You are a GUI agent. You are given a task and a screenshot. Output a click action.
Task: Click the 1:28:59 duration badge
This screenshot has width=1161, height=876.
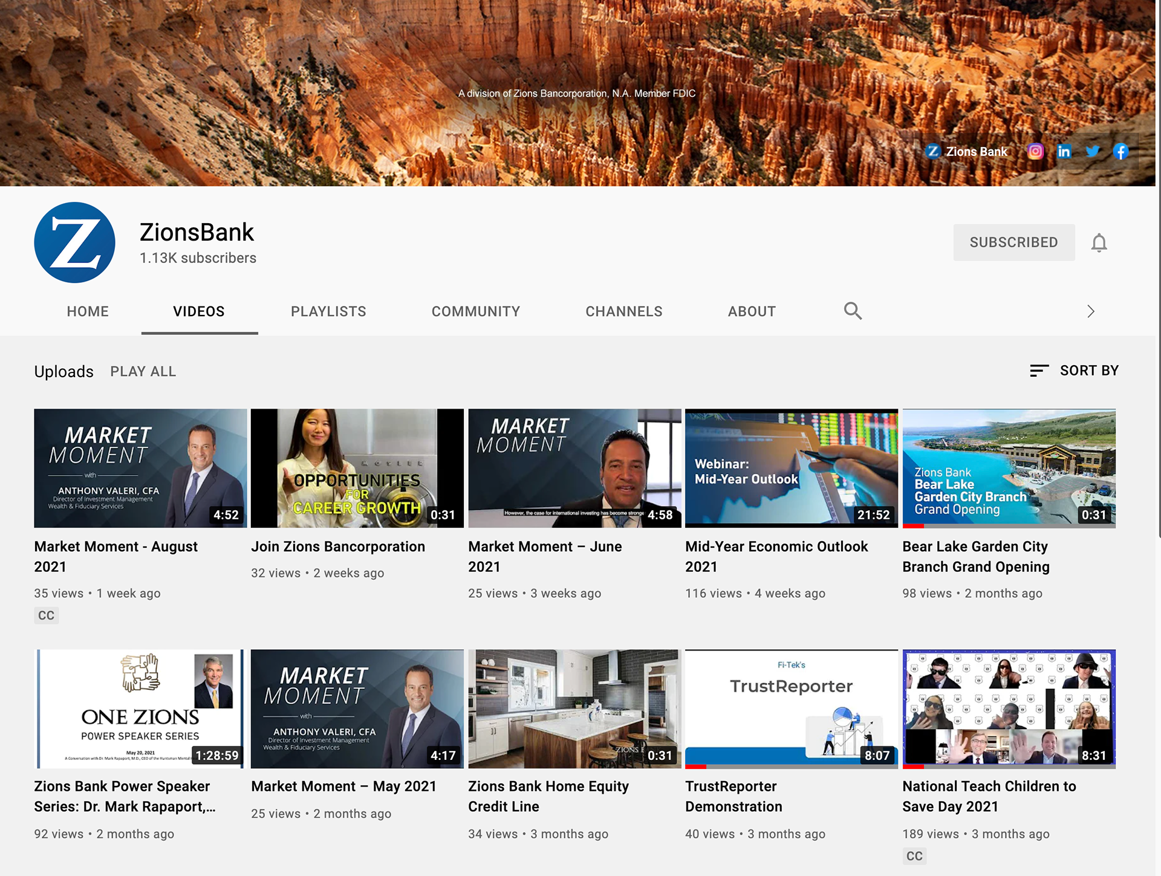pos(217,755)
